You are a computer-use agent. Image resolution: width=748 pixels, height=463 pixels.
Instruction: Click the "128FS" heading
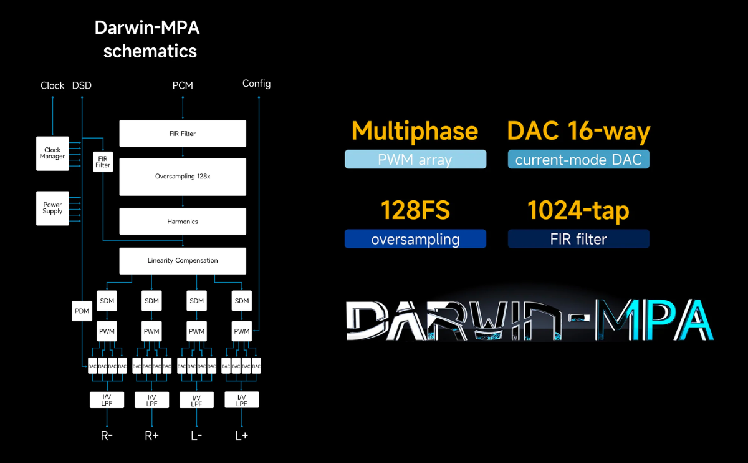[x=415, y=211]
